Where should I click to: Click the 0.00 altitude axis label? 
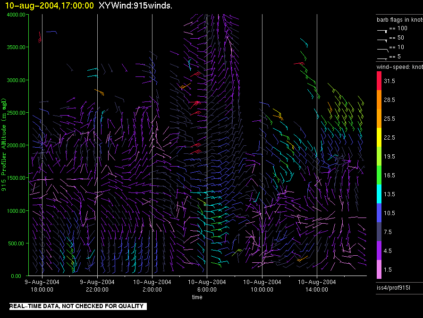16,276
